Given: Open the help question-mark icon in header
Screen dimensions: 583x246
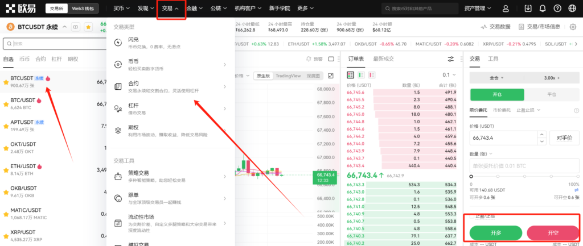Looking at the screenshot, I should 557,8.
